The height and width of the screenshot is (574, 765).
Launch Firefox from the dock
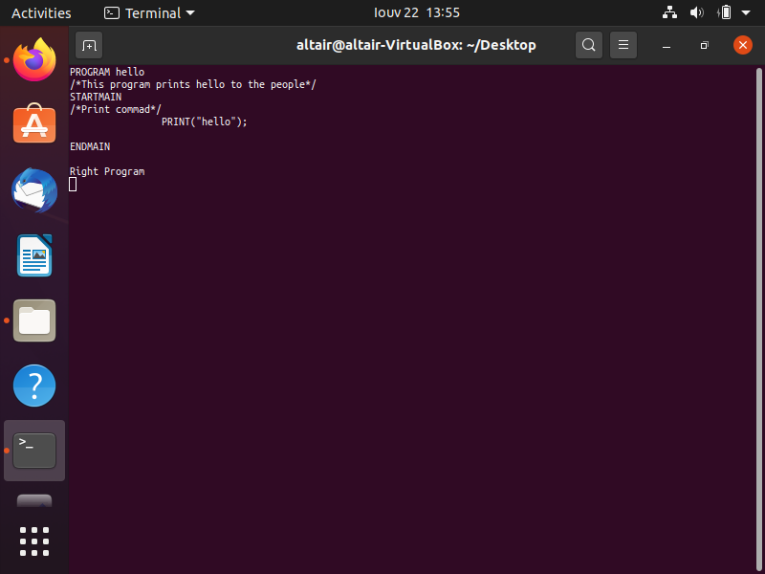[x=33, y=60]
